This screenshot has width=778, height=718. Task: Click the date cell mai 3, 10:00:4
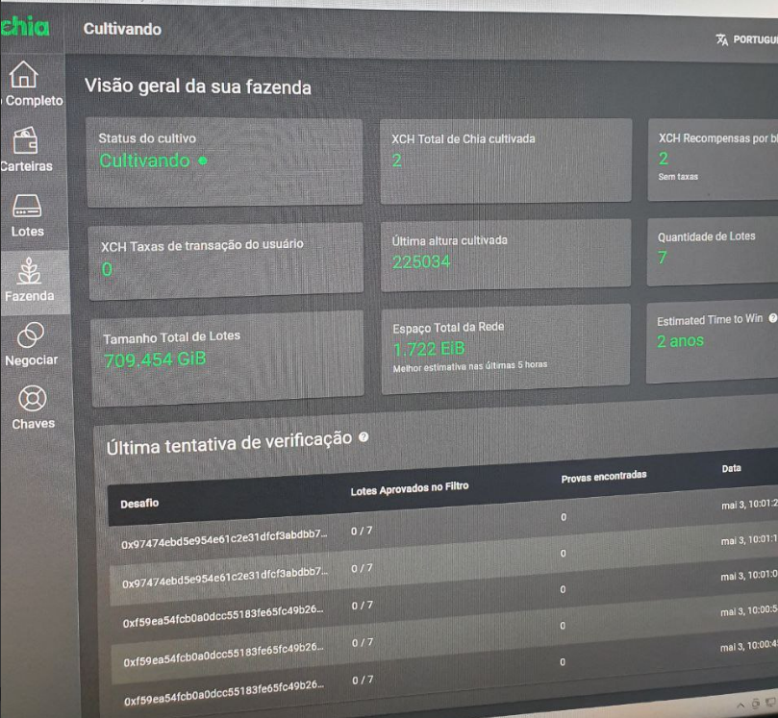click(x=748, y=646)
